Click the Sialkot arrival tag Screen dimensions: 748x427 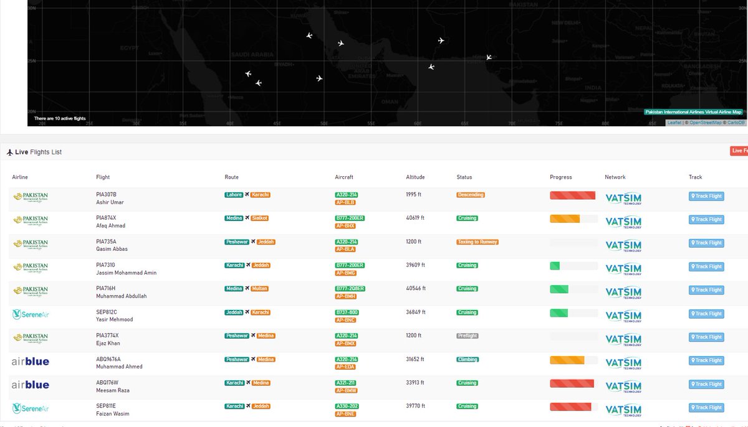point(260,218)
